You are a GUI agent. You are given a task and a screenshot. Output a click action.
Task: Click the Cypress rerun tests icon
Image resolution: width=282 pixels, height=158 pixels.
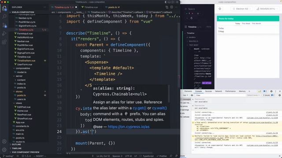pos(192,18)
